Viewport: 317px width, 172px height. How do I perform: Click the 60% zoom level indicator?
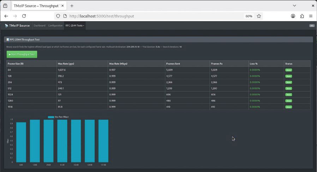(249, 16)
